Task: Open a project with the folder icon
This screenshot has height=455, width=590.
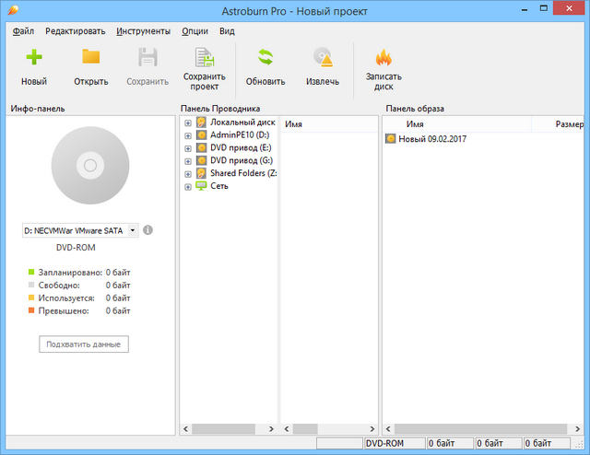Action: tap(90, 57)
